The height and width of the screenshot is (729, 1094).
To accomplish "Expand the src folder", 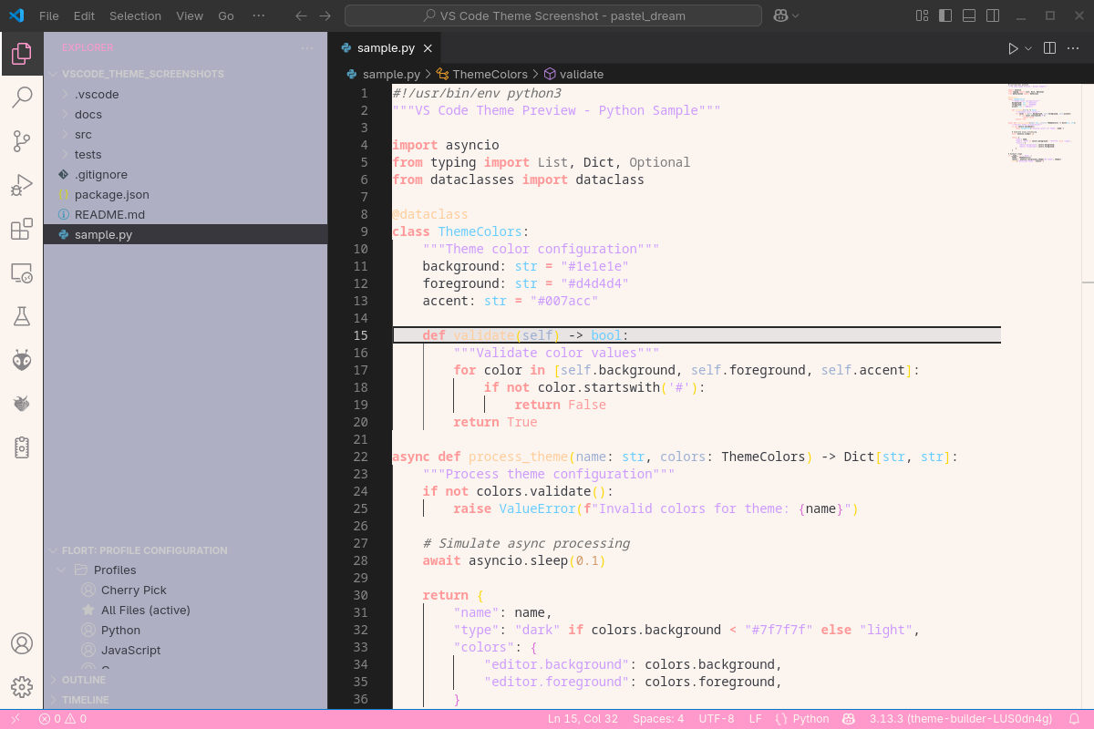I will [186, 134].
